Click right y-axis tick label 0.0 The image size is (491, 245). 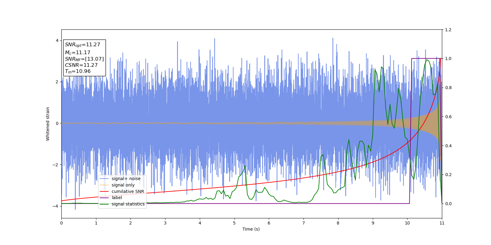(448, 204)
